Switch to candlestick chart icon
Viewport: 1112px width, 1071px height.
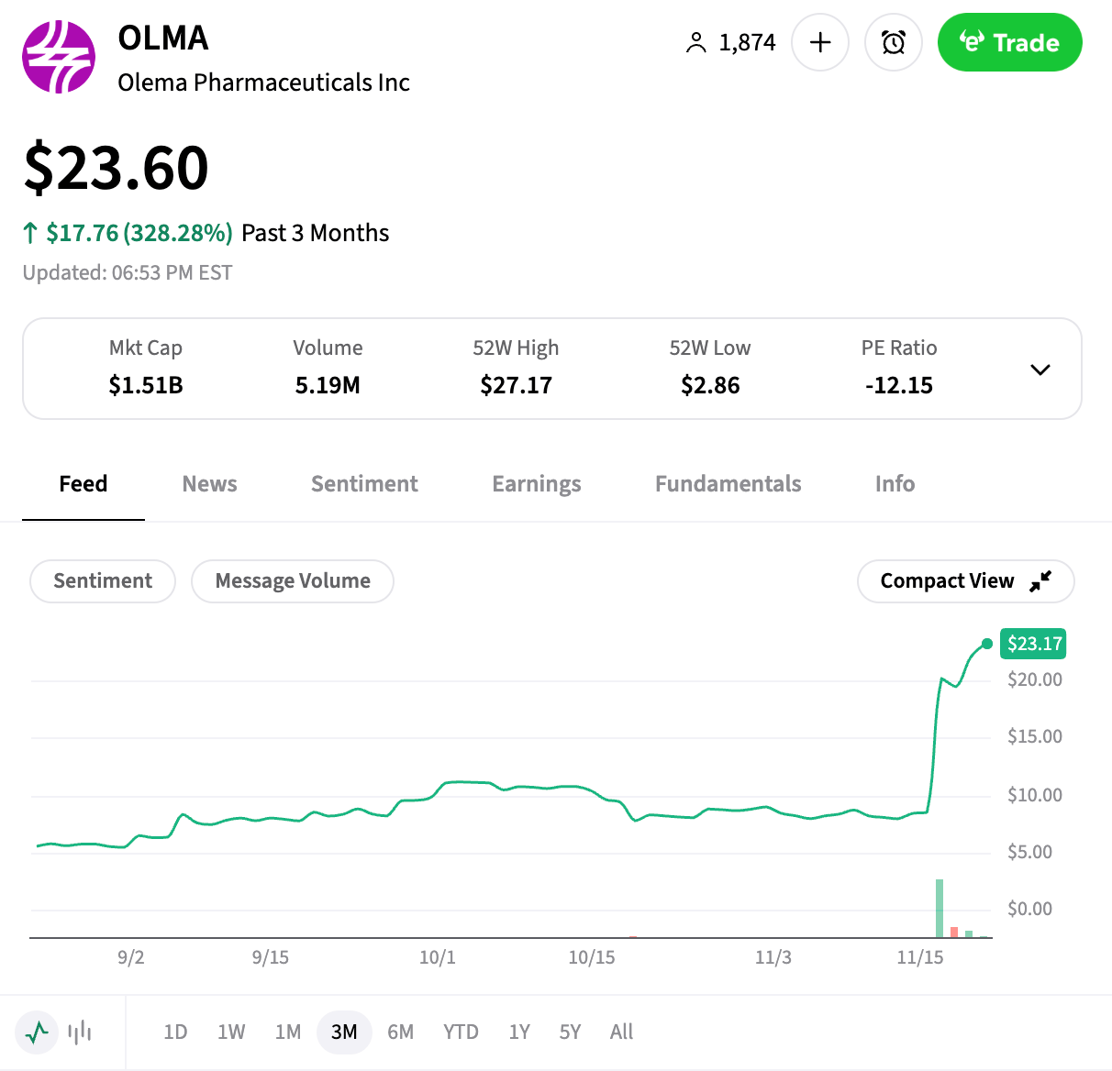[80, 1032]
